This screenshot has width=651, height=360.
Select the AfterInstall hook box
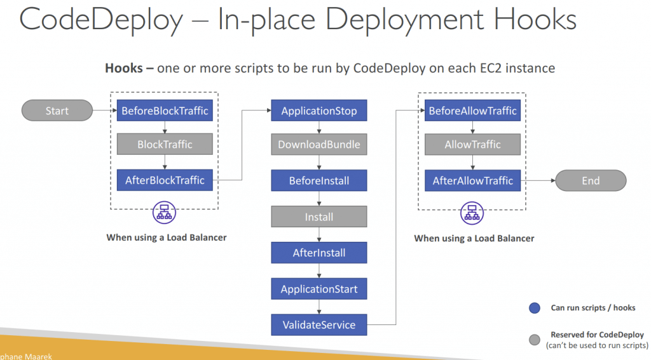tap(319, 253)
